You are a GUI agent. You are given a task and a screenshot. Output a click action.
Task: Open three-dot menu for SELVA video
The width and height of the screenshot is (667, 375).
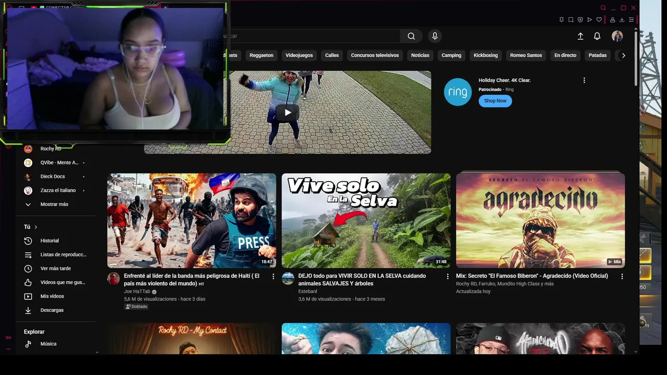coord(447,277)
